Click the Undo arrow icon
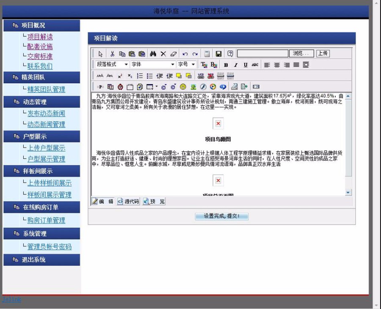The width and height of the screenshot is (381, 309). 185,54
